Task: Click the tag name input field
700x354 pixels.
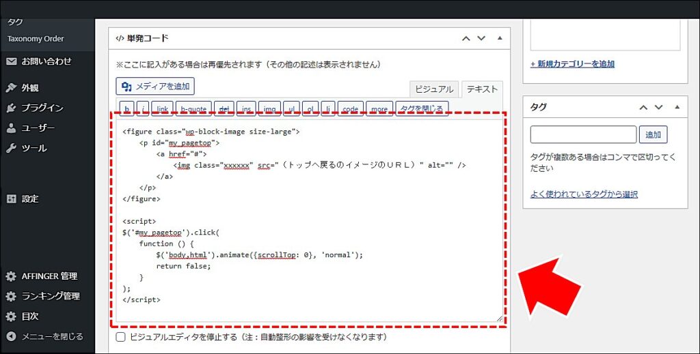Action: click(x=584, y=134)
